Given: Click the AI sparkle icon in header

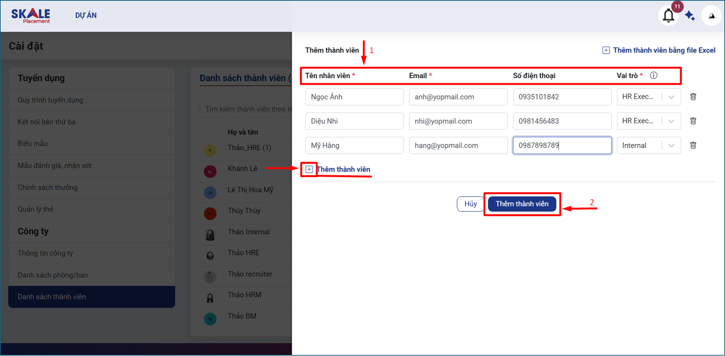Looking at the screenshot, I should [689, 16].
